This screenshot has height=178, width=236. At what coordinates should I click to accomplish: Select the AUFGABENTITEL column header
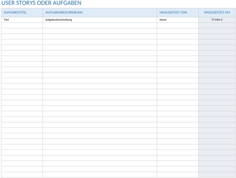click(x=22, y=12)
